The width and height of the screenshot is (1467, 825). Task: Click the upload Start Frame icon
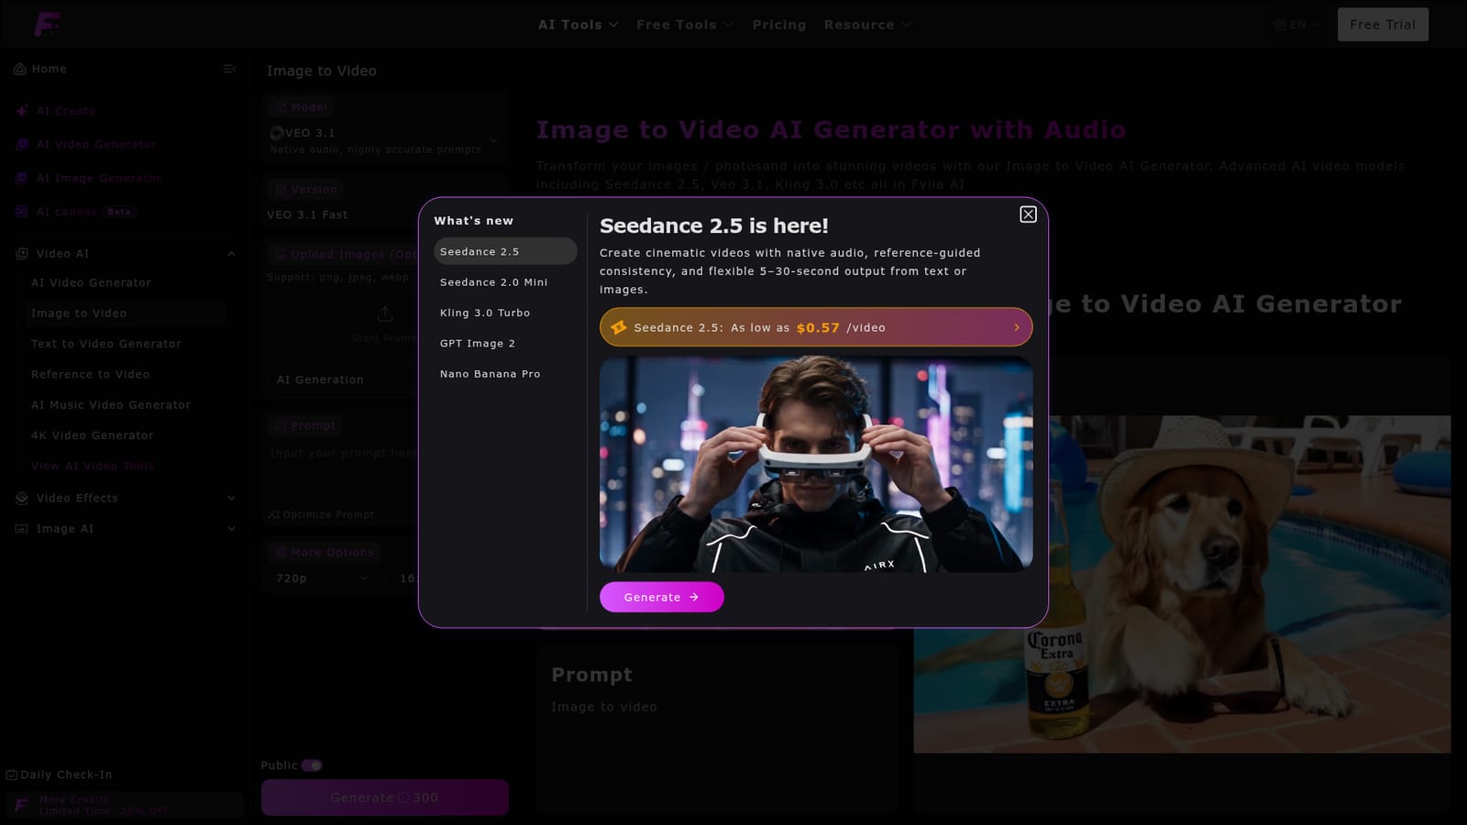click(x=385, y=314)
